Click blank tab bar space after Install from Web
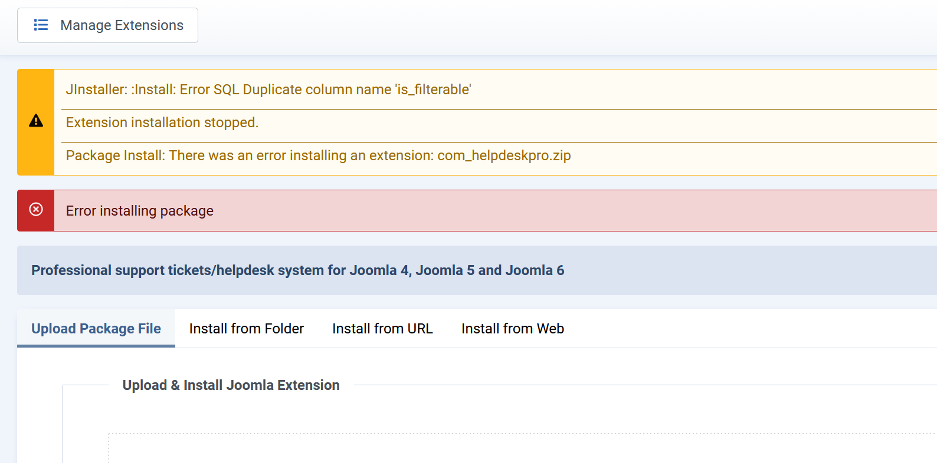The height and width of the screenshot is (463, 937). 738,328
